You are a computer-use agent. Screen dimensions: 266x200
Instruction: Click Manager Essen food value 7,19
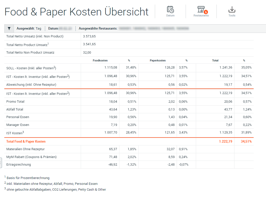[114, 125]
